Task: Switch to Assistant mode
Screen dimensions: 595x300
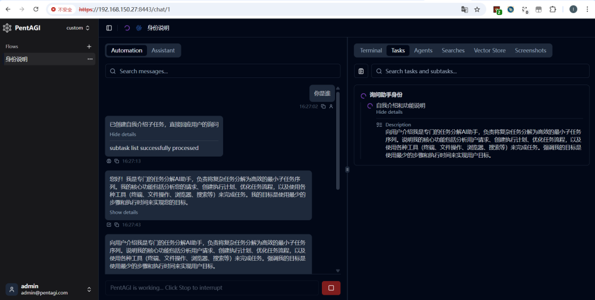Action: [163, 51]
